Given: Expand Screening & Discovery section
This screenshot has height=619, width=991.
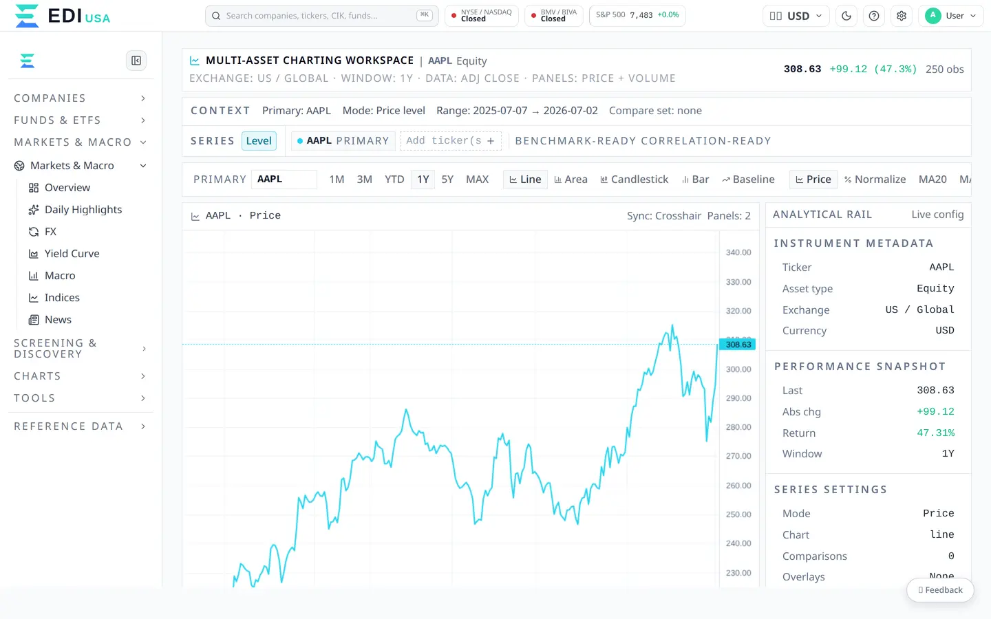Looking at the screenshot, I should (81, 349).
